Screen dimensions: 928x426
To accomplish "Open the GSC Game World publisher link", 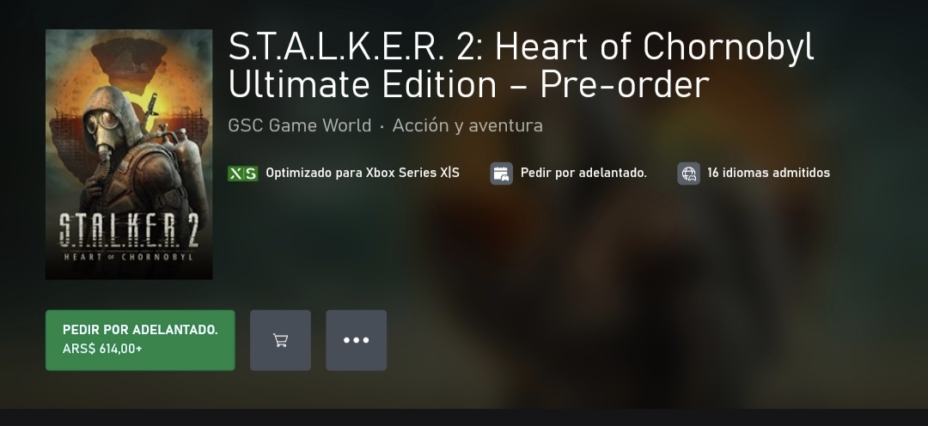I will pyautogui.click(x=300, y=125).
